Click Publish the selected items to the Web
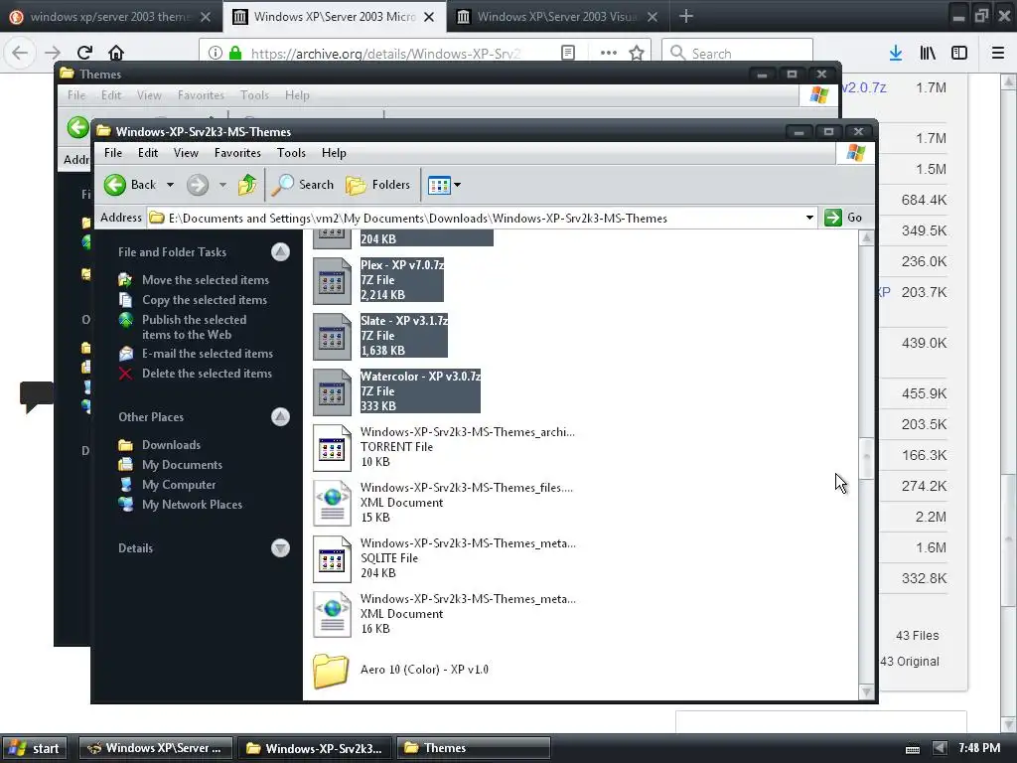1017x763 pixels. pyautogui.click(x=194, y=327)
